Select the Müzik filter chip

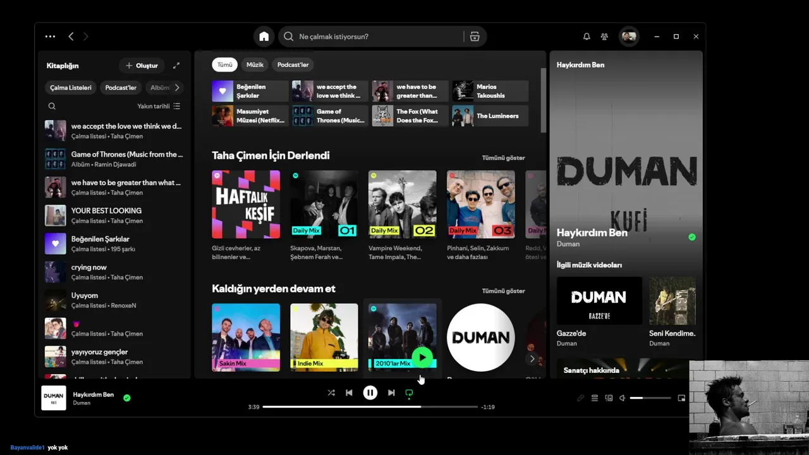click(255, 64)
